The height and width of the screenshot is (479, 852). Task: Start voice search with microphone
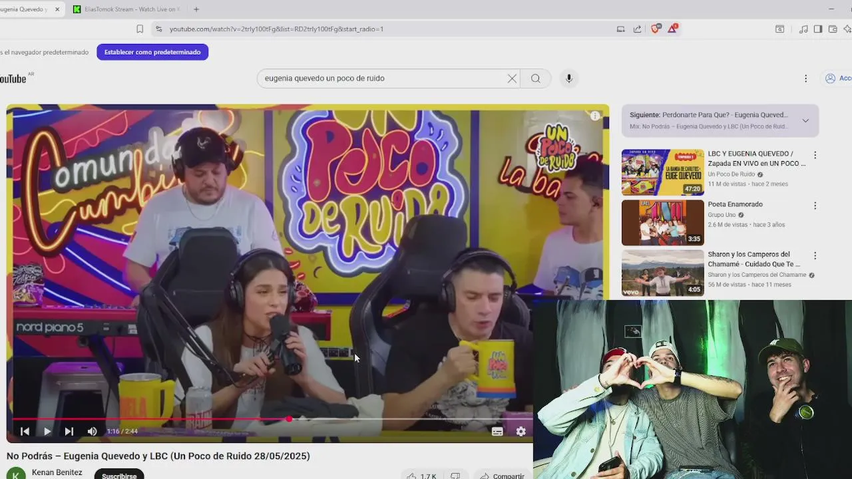pos(568,79)
